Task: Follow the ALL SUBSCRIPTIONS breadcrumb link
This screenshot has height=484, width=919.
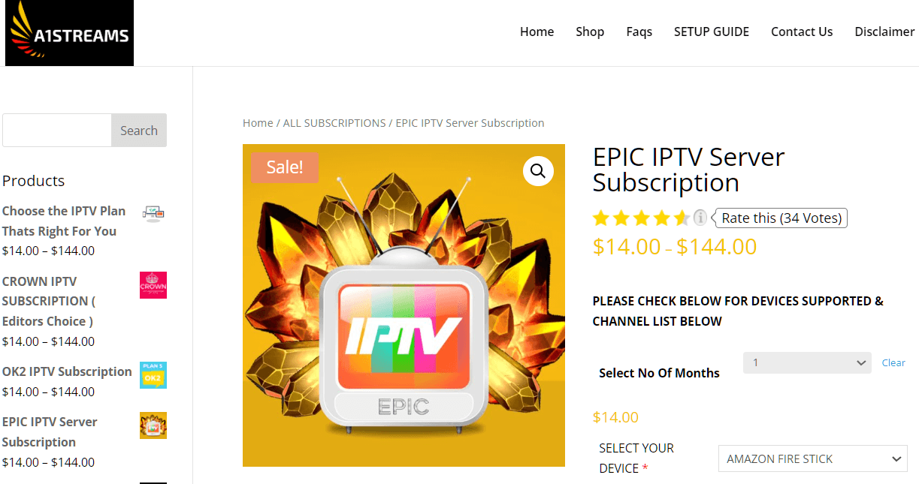Action: (x=334, y=123)
